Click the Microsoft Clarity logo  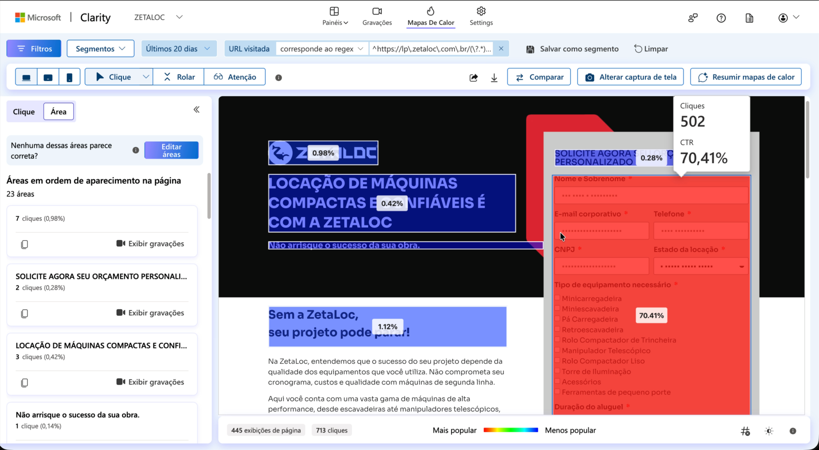pos(63,17)
